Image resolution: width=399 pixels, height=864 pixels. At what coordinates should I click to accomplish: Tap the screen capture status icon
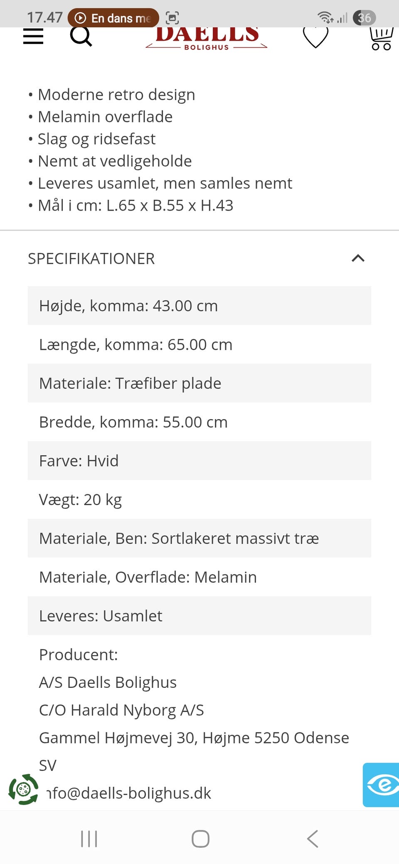click(x=172, y=18)
